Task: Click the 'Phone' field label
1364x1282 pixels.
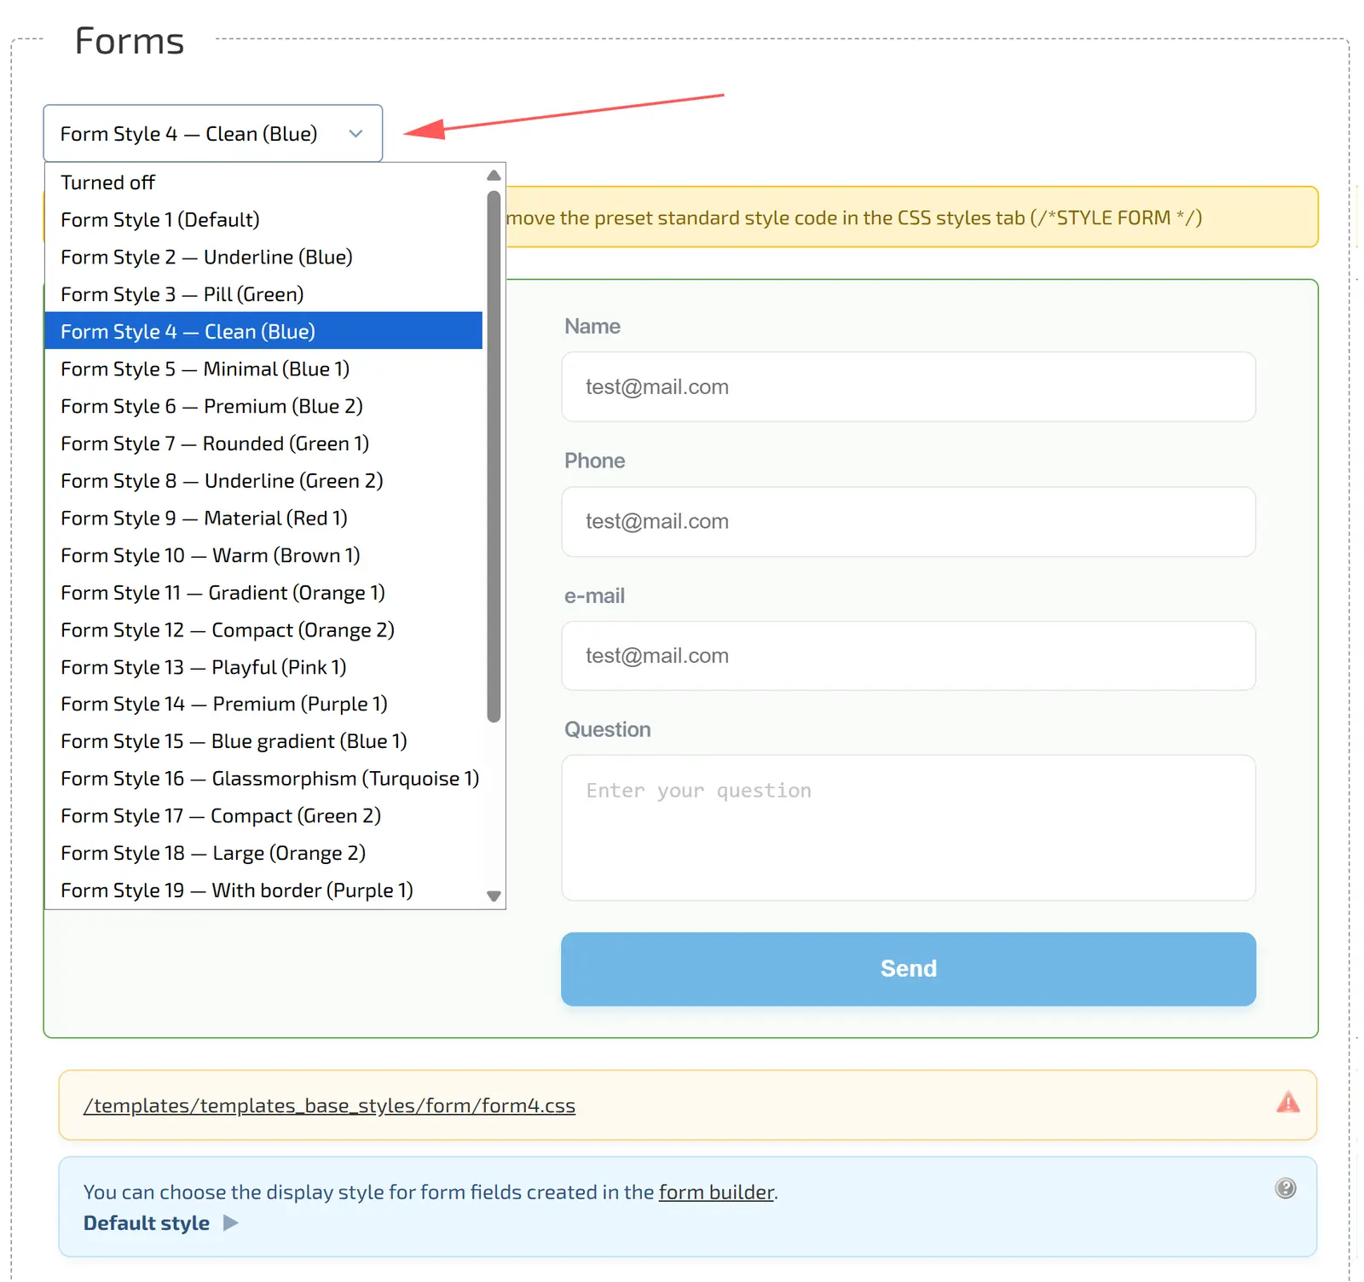Action: tap(595, 461)
